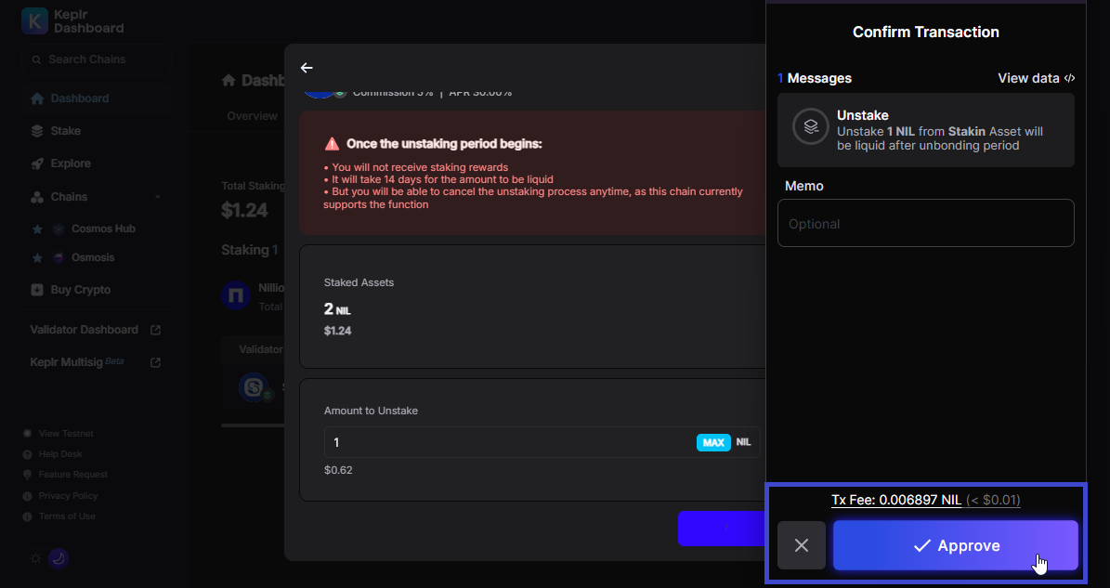Click the Feature Request lightbulb icon

pos(27,474)
